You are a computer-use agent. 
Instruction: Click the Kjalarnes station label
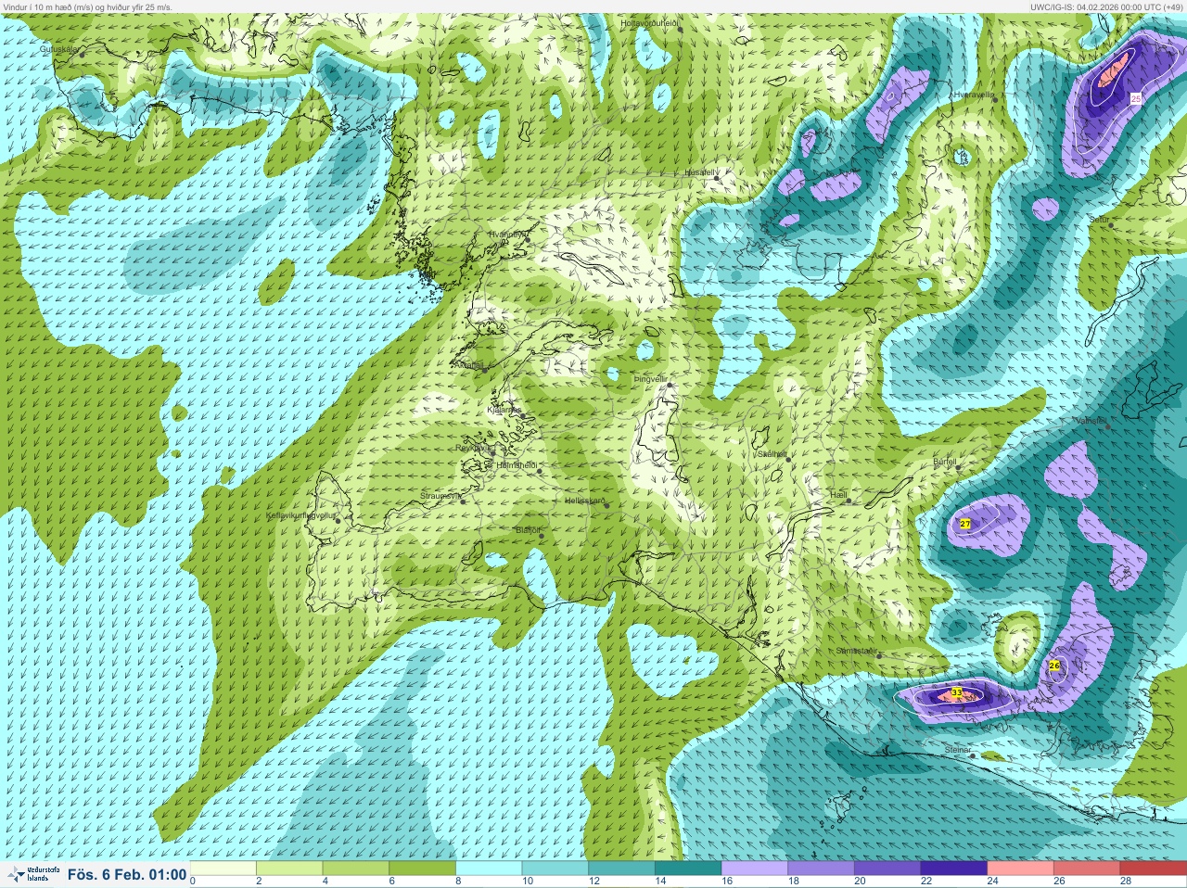(x=504, y=409)
